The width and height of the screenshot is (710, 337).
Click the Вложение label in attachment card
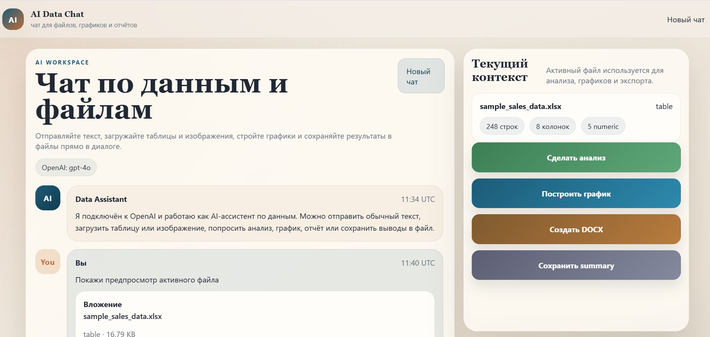pyautogui.click(x=103, y=304)
